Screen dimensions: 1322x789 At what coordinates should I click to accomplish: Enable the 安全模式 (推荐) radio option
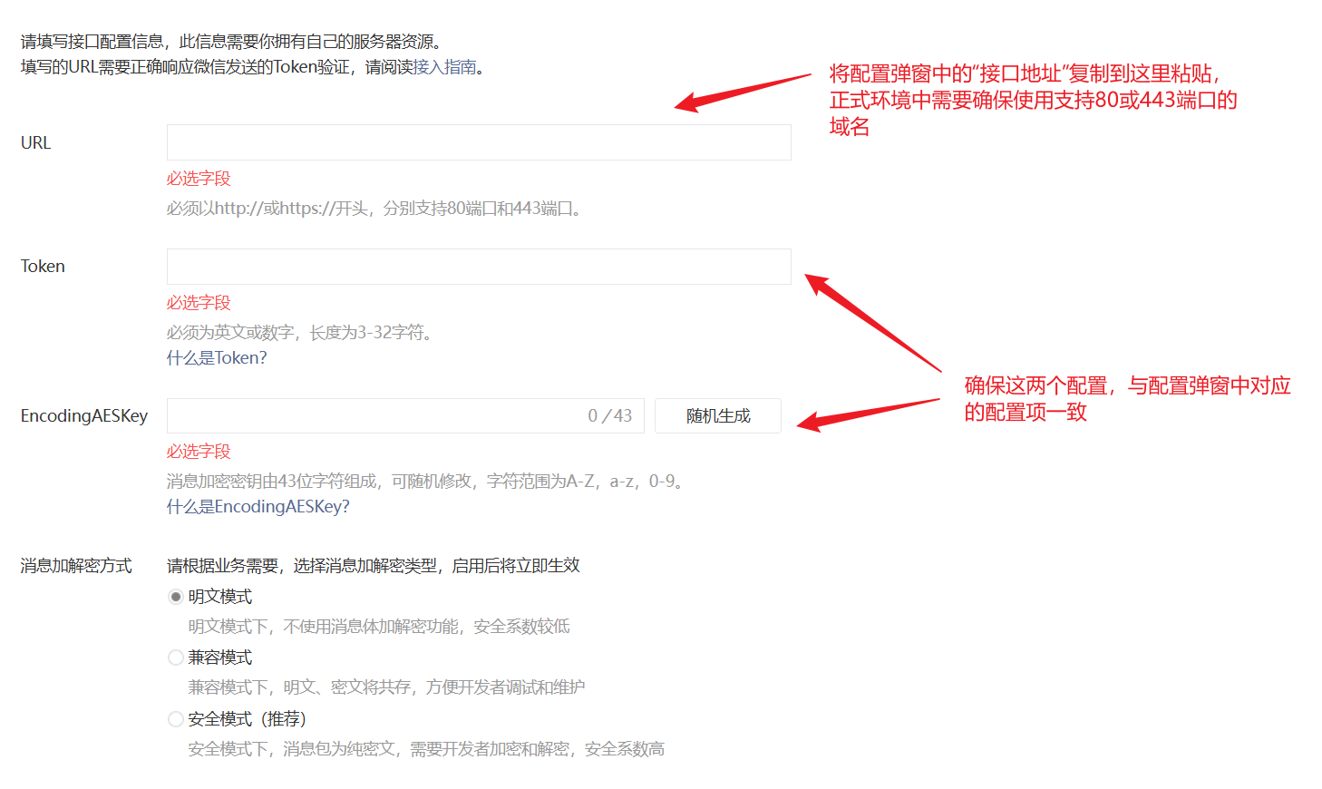(176, 719)
